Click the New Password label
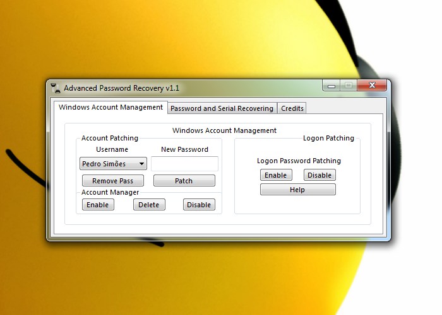The height and width of the screenshot is (315, 442). 184,149
